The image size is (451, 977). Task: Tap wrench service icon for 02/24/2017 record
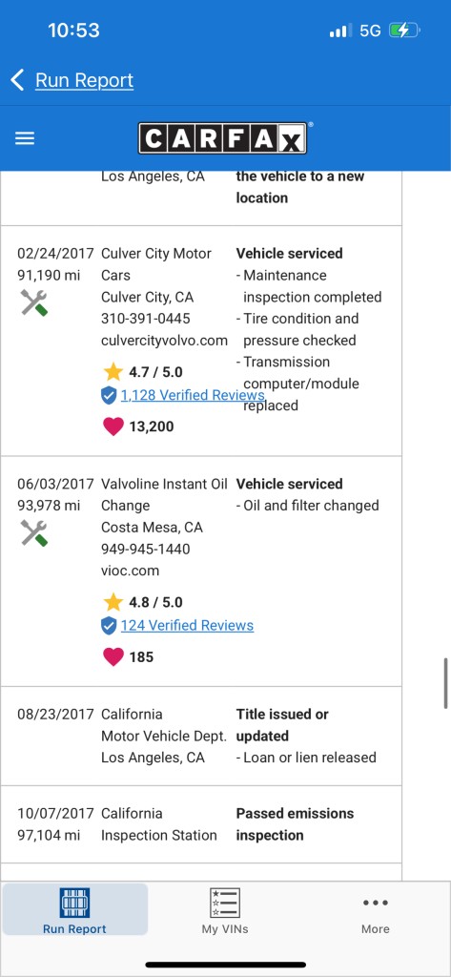click(x=34, y=302)
